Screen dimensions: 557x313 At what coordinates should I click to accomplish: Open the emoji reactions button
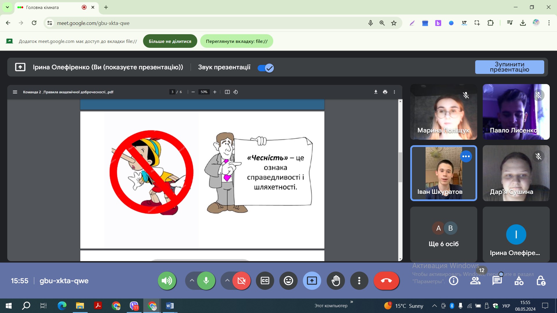[288, 281]
